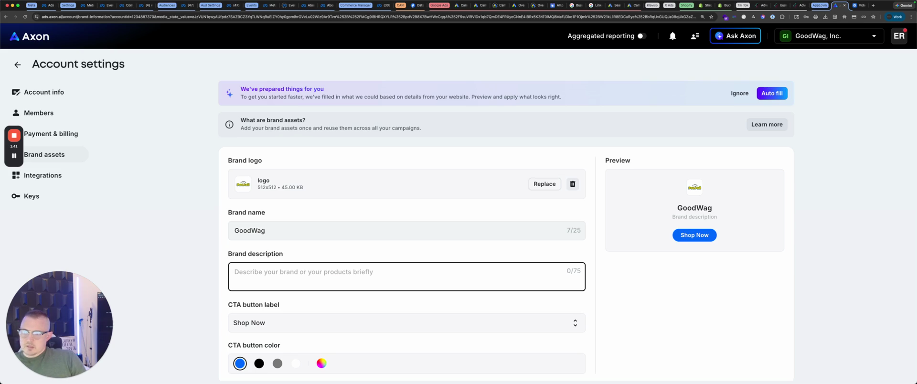This screenshot has height=384, width=917.
Task: Click the Brand name input field
Action: [406, 231]
